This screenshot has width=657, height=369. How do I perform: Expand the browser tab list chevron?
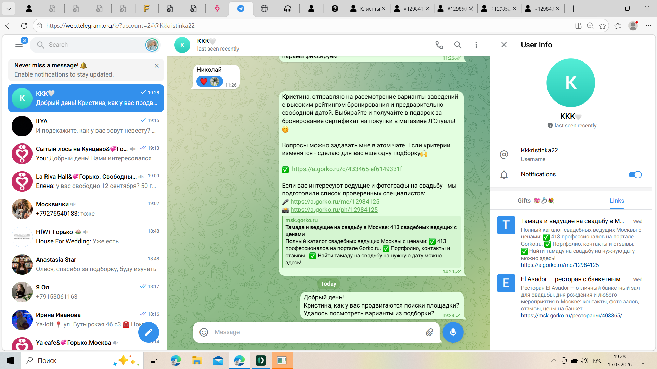click(x=9, y=9)
